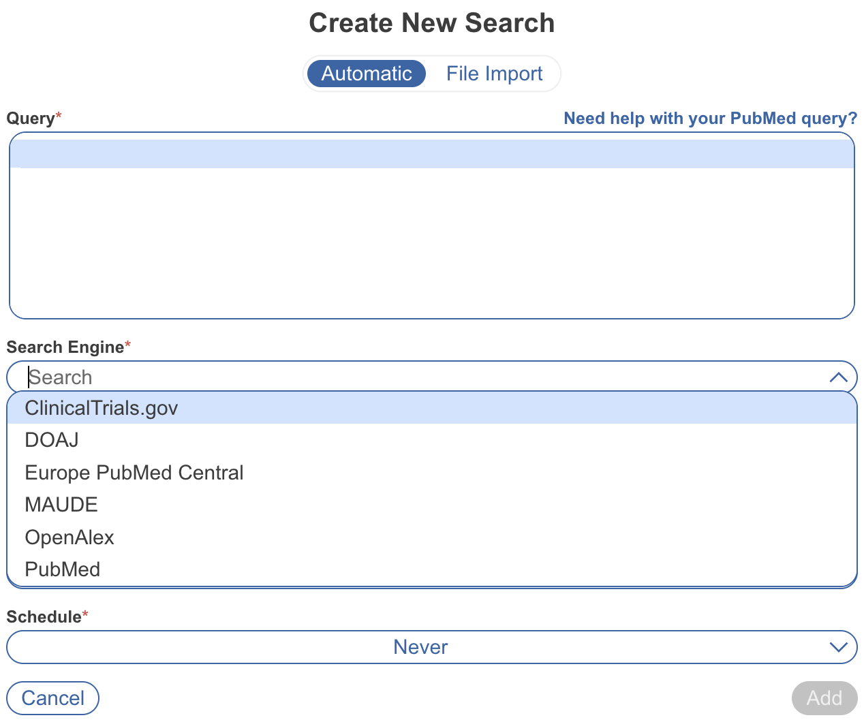Open the Schedule dropdown showing Never
Image resolution: width=864 pixels, height=722 pixels.
[x=420, y=647]
